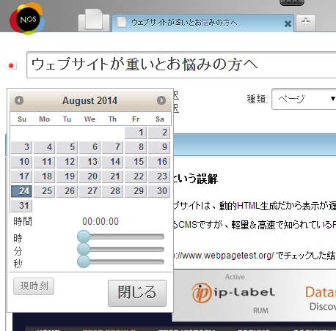Open the 種類 ページ dropdown
The width and height of the screenshot is (336, 331).
pos(304,99)
